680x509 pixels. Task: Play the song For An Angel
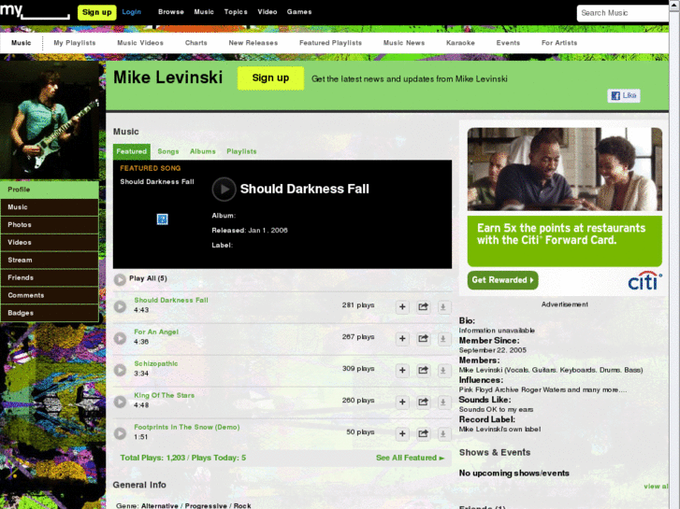click(x=120, y=338)
